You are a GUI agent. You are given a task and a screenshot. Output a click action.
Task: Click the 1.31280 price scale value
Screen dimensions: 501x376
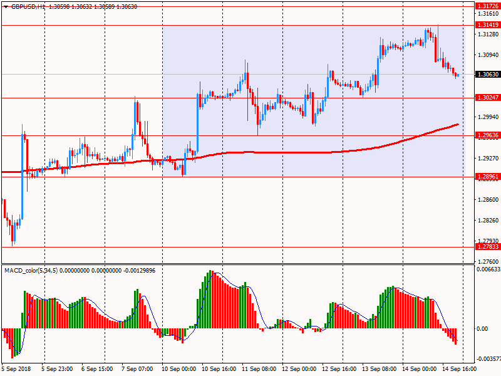tap(488, 34)
